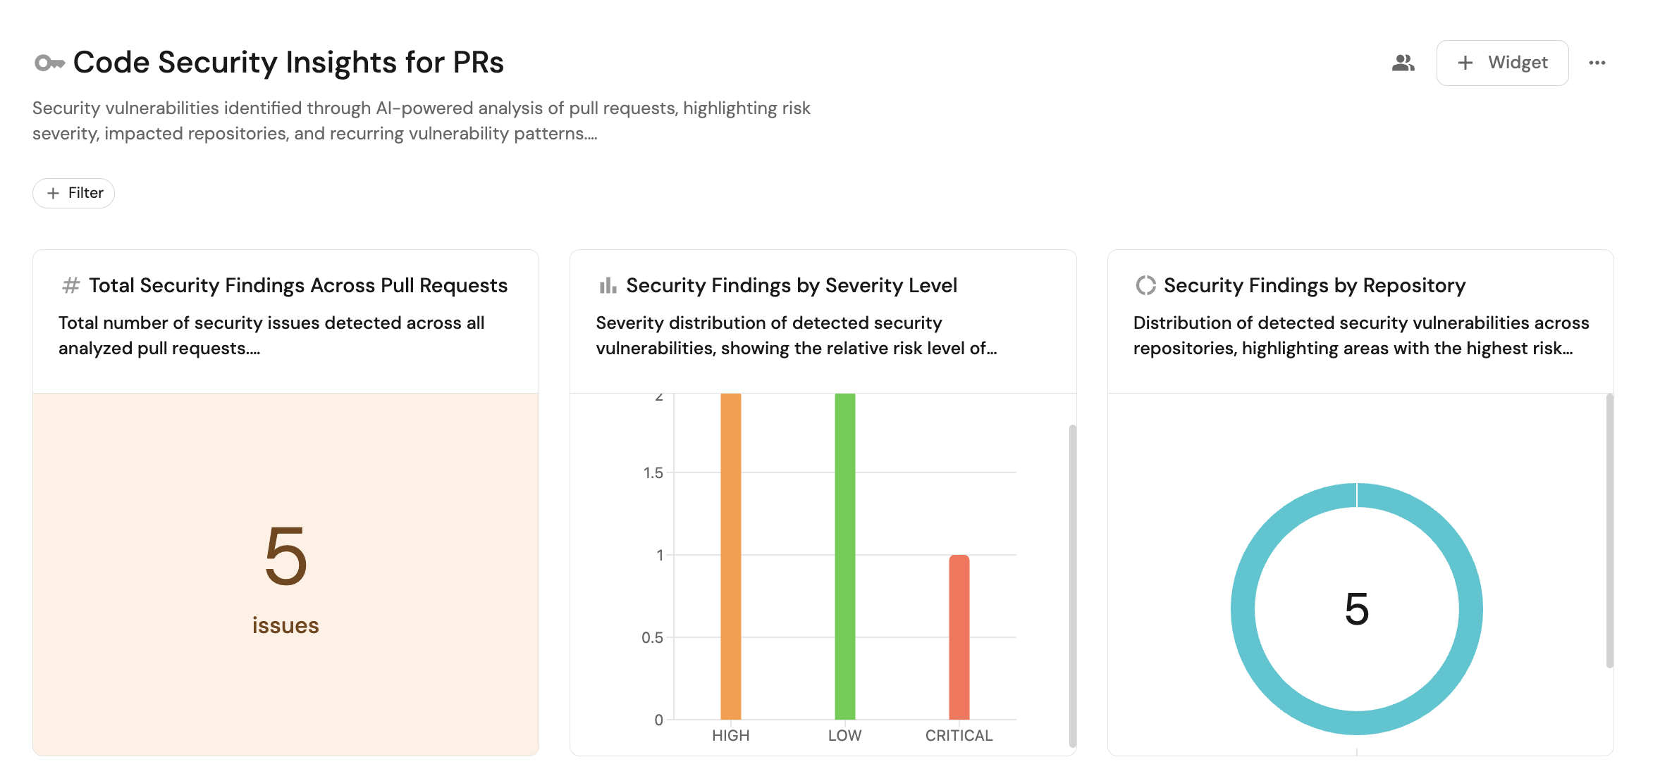The width and height of the screenshot is (1672, 776).
Task: Click the bar chart icon on Severity widget
Action: (x=608, y=285)
